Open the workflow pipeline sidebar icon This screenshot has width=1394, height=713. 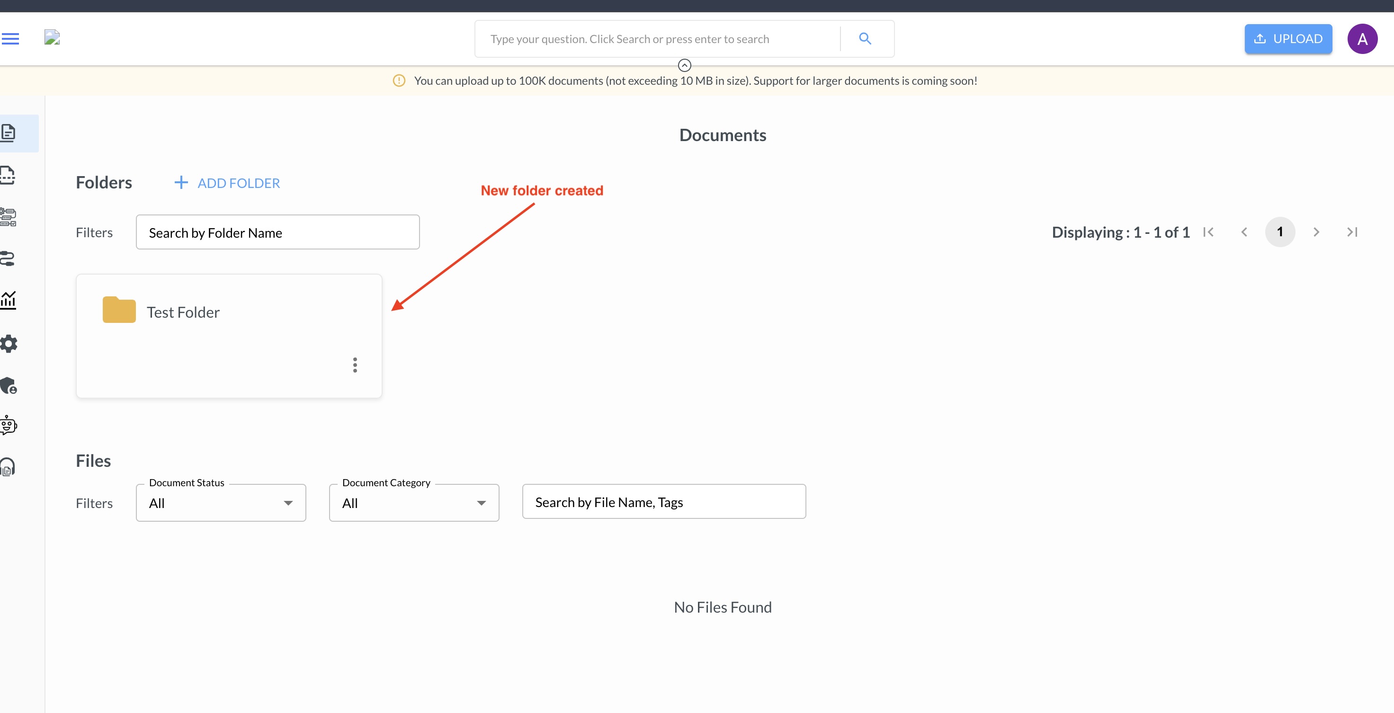[x=8, y=217]
